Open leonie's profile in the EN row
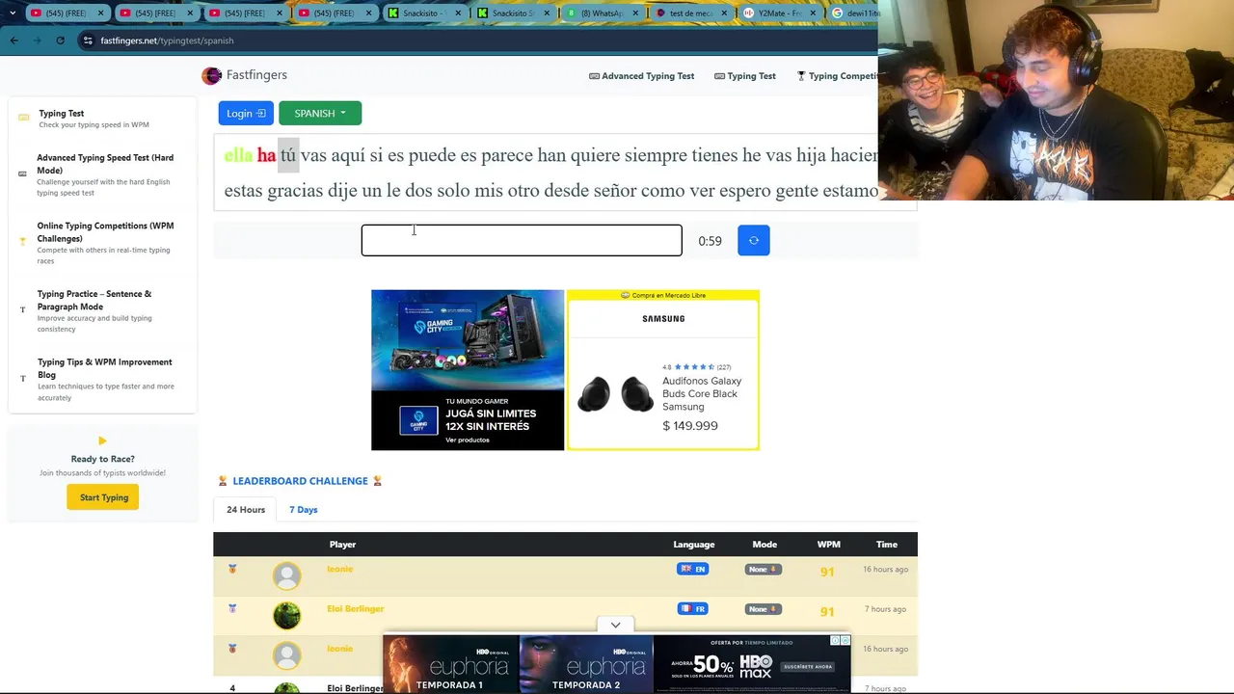The height and width of the screenshot is (694, 1234). tap(339, 569)
